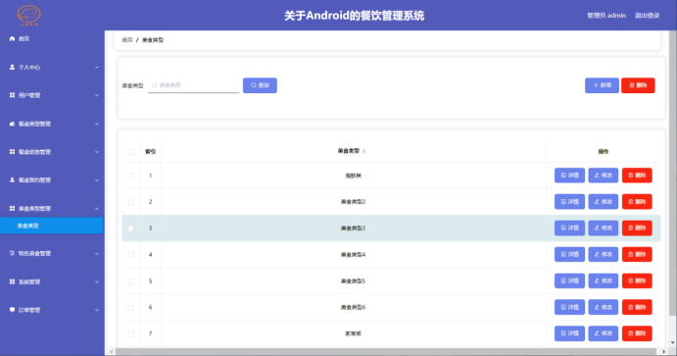677x356 pixels.
Task: Open 详情 for 美食类型3
Action: click(x=569, y=229)
